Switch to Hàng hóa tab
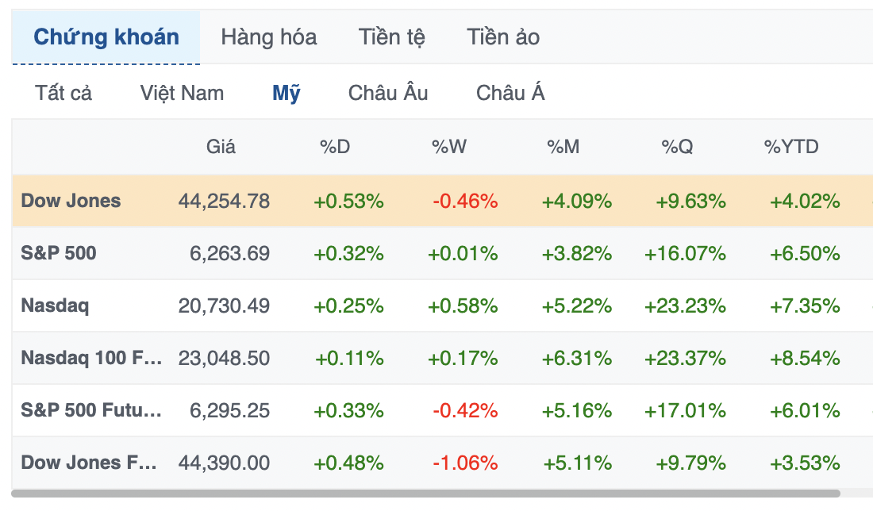This screenshot has height=511, width=873. [269, 37]
